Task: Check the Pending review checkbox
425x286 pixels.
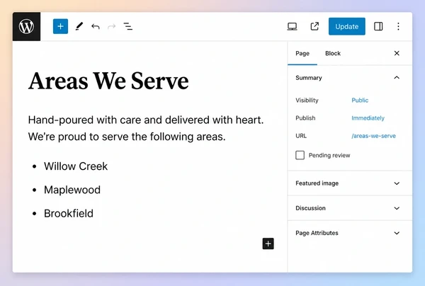Action: 300,155
